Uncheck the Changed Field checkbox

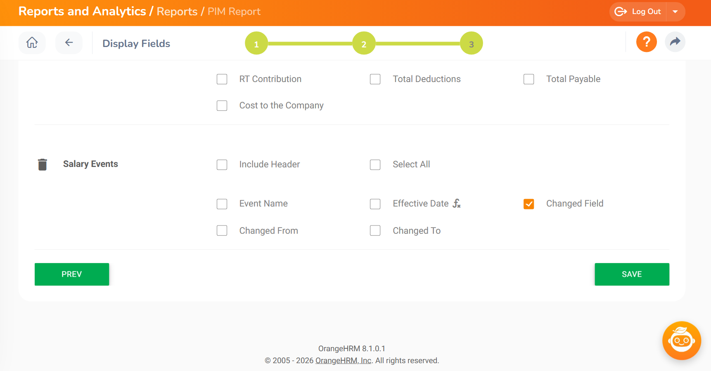tap(529, 204)
